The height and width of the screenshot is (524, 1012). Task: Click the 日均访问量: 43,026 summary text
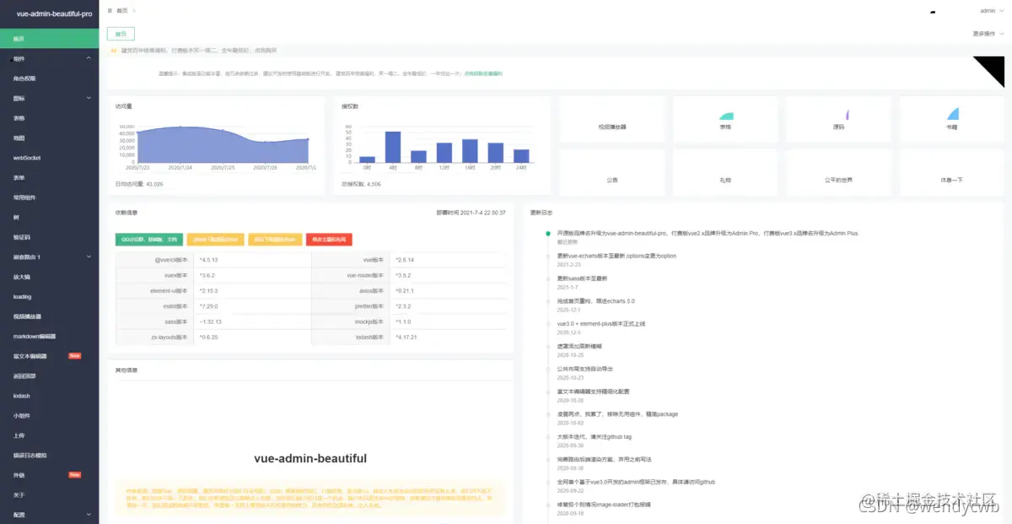[139, 183]
